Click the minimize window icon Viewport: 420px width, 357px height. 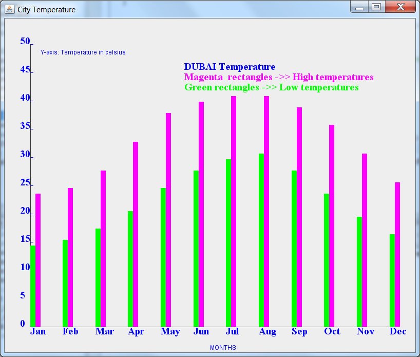point(359,7)
